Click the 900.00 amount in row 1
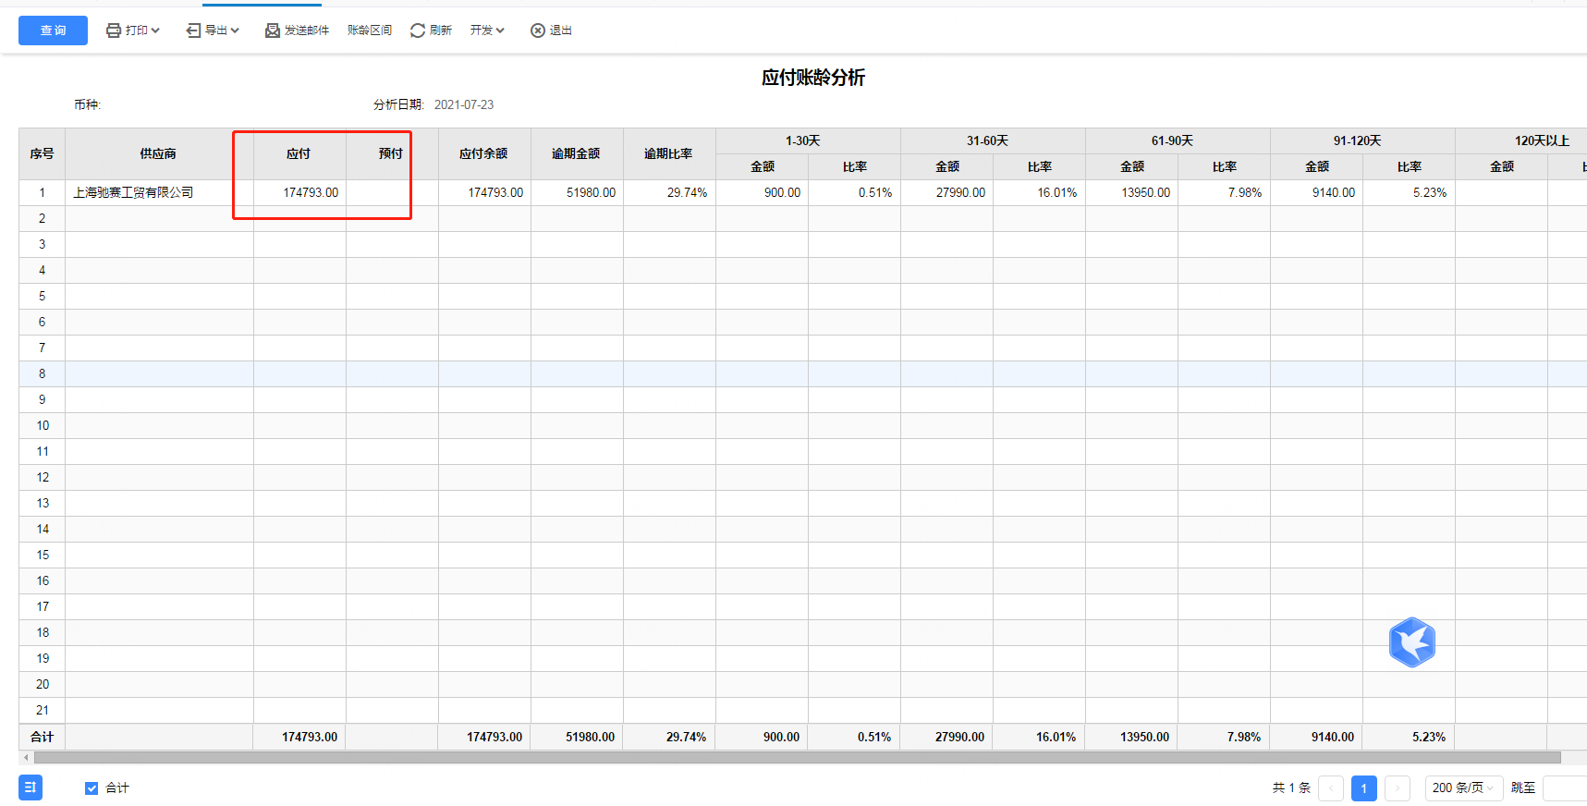 [x=782, y=192]
